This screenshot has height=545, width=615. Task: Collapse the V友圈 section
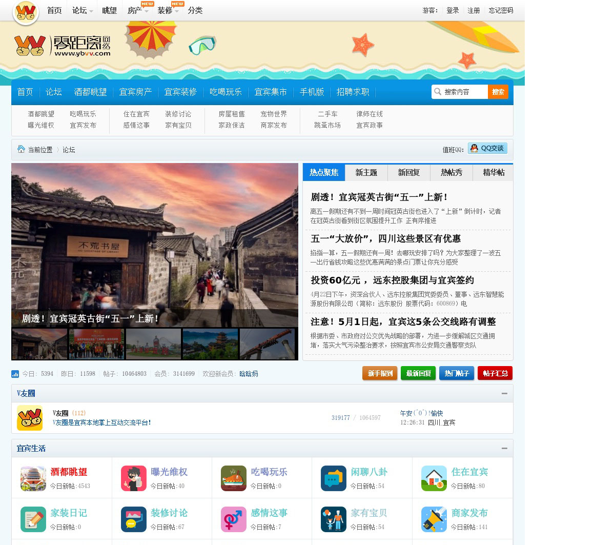tap(504, 393)
